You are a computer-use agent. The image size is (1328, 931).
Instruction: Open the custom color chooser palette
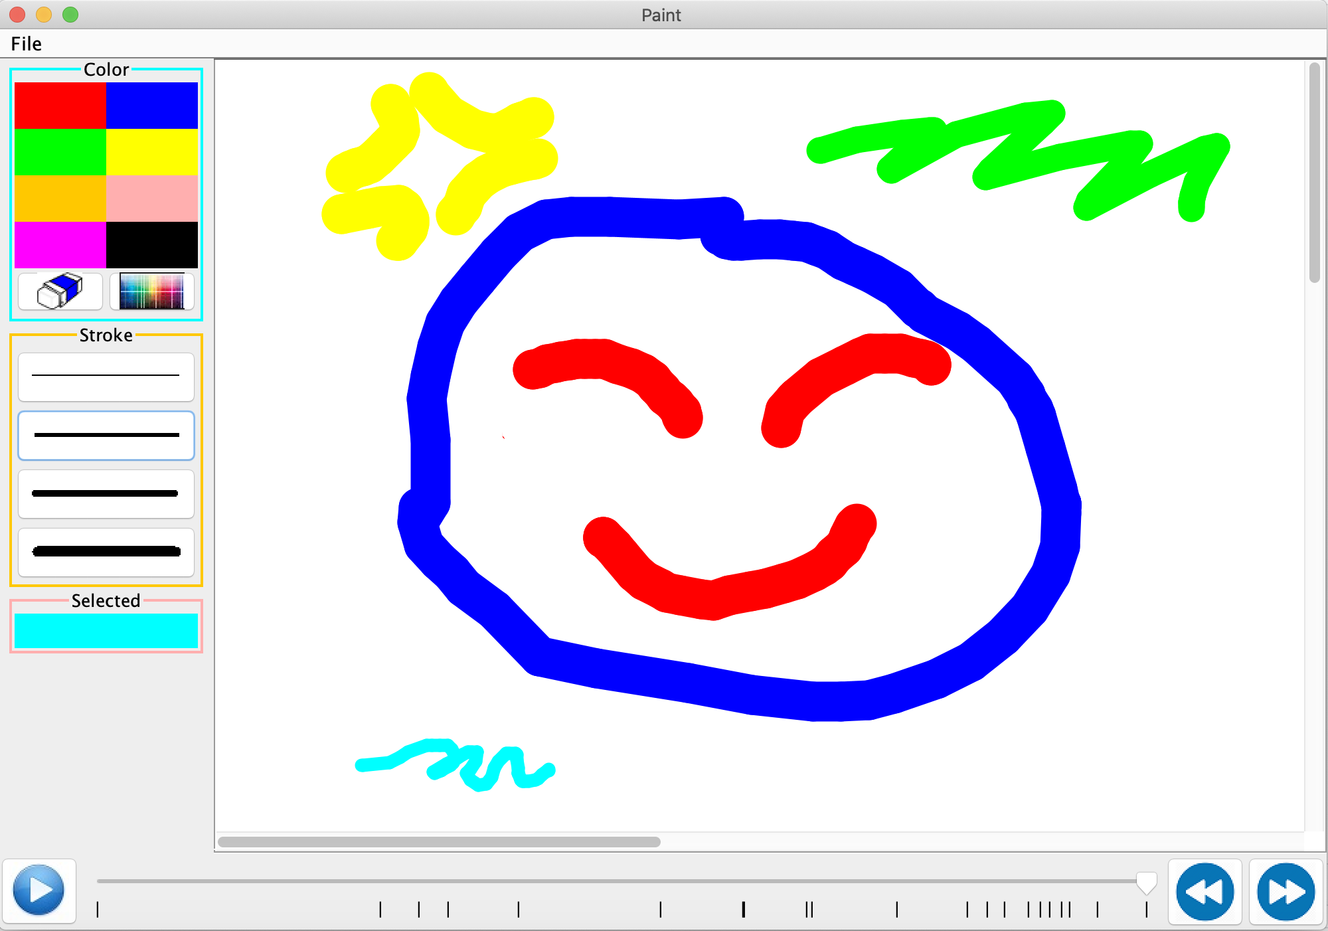pos(152,292)
